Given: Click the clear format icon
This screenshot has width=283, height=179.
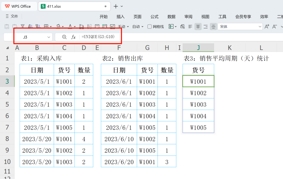Looking at the screenshot, I should point(182,27).
